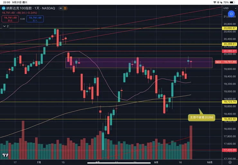Click the NDX last price tag
The width and height of the screenshot is (238, 165).
[x=230, y=62]
